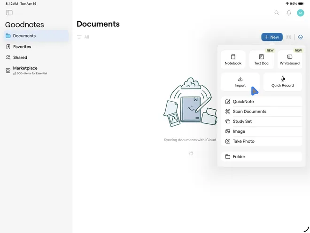This screenshot has width=310, height=233.
Task: Click the Notebook icon
Action: (233, 56)
